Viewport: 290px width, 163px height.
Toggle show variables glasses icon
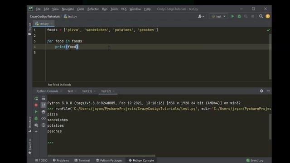click(x=43, y=118)
